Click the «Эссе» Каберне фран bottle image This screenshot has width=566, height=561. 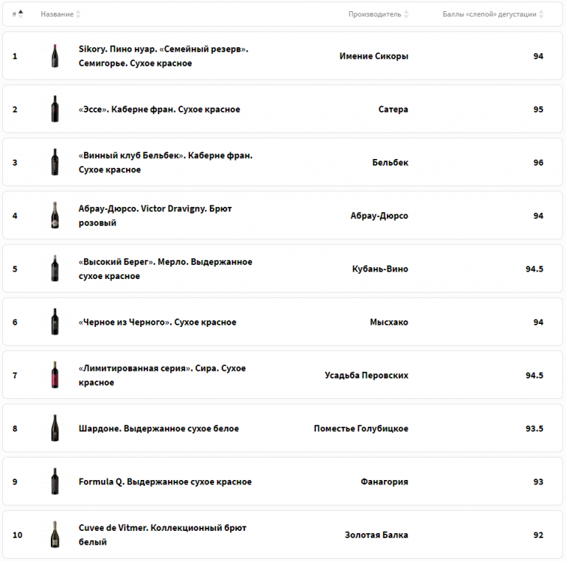coord(55,109)
